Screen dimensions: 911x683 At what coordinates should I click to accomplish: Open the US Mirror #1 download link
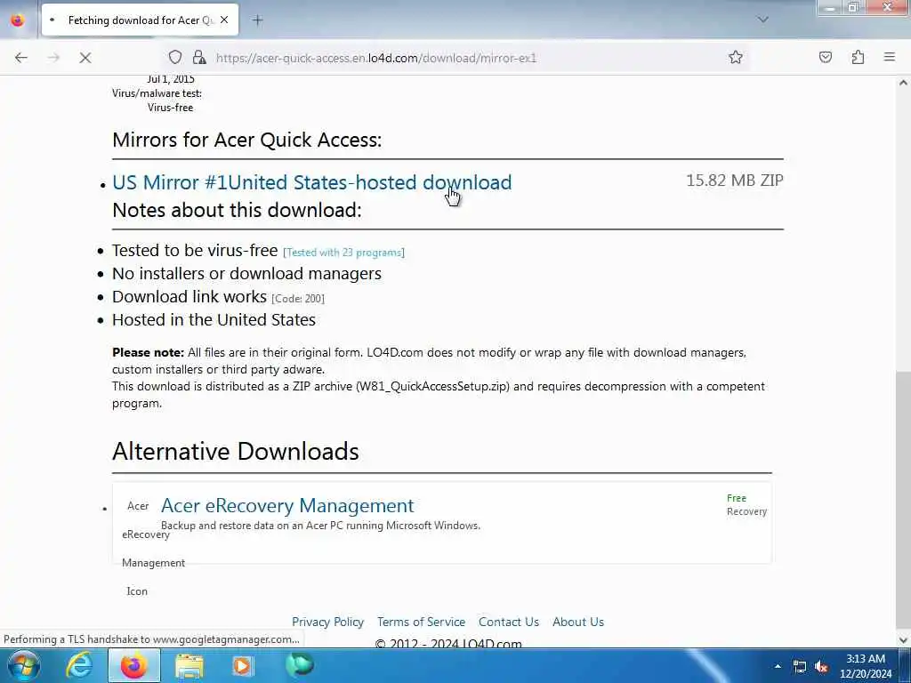312,182
